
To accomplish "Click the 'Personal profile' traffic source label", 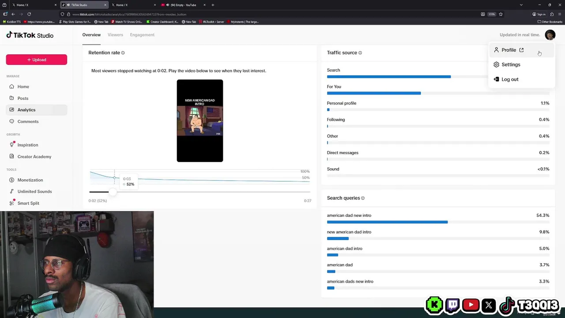I will click(x=342, y=103).
